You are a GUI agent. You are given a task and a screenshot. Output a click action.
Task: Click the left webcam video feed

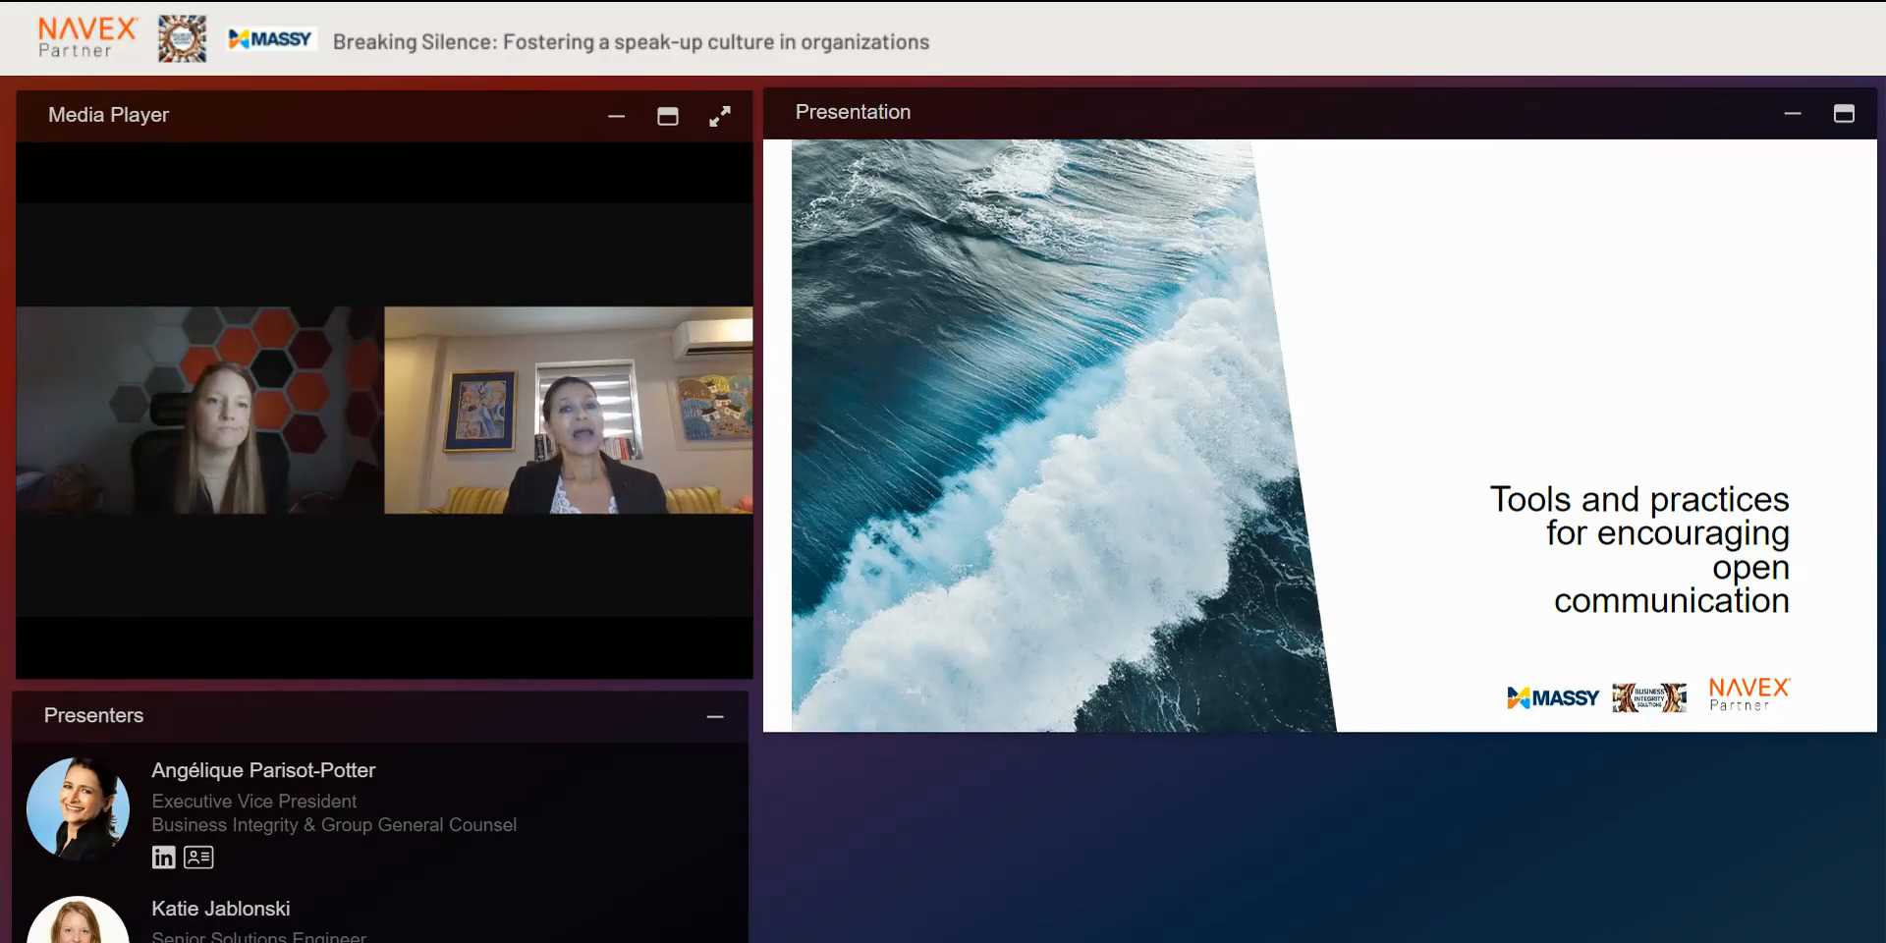(199, 410)
